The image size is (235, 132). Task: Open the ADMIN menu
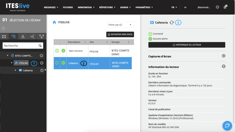tap(125, 7)
